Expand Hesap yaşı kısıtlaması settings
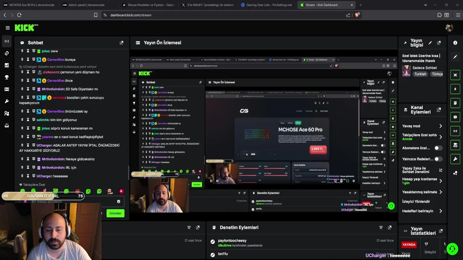 (x=440, y=181)
